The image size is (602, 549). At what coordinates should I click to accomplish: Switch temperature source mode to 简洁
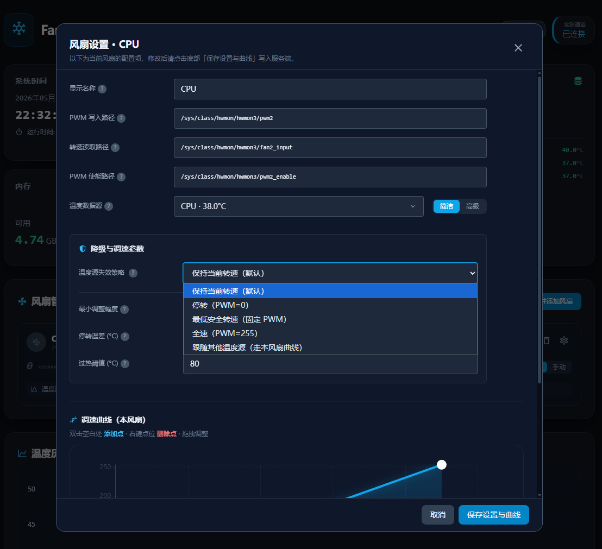coord(446,206)
